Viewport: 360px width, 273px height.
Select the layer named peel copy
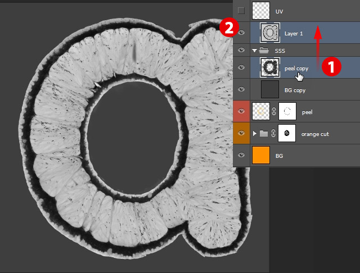click(296, 69)
